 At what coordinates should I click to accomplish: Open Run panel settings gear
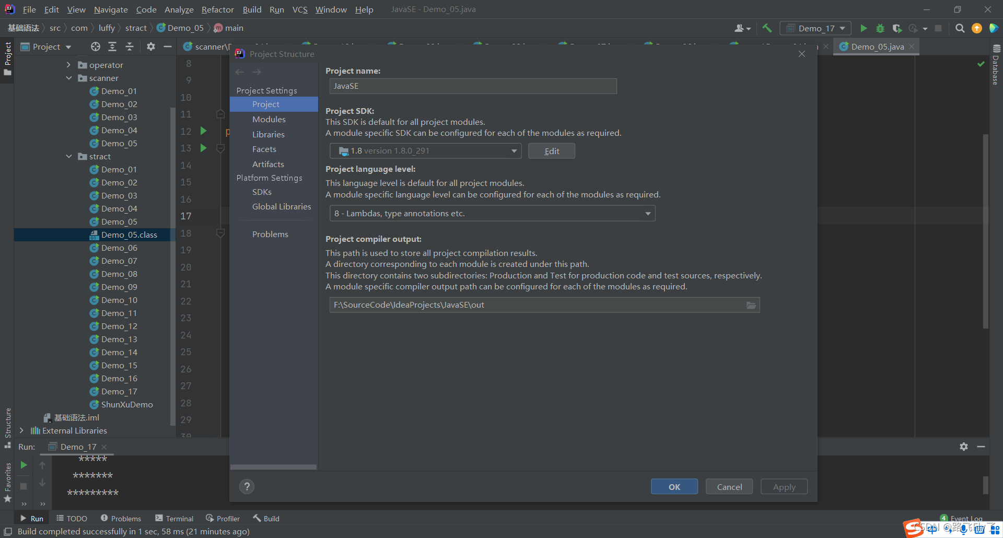[964, 447]
